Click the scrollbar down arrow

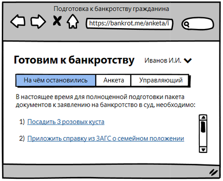click(203, 149)
